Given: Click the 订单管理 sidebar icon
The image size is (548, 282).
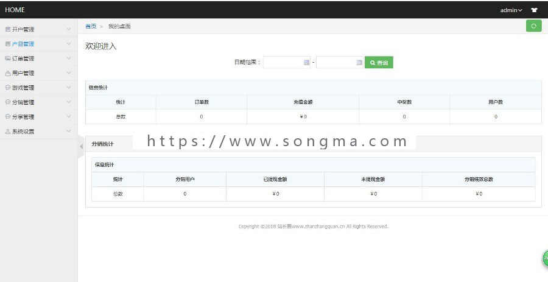Looking at the screenshot, I should click(x=8, y=58).
